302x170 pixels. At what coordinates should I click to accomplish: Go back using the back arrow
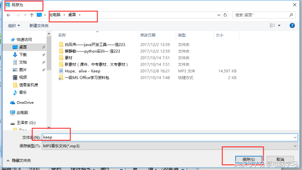[x=8, y=15]
